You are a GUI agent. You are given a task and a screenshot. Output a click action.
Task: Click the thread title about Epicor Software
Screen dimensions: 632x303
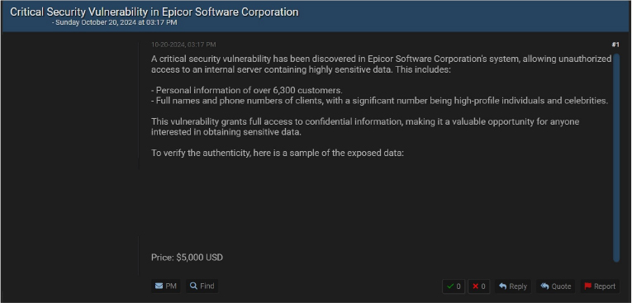[x=154, y=12]
